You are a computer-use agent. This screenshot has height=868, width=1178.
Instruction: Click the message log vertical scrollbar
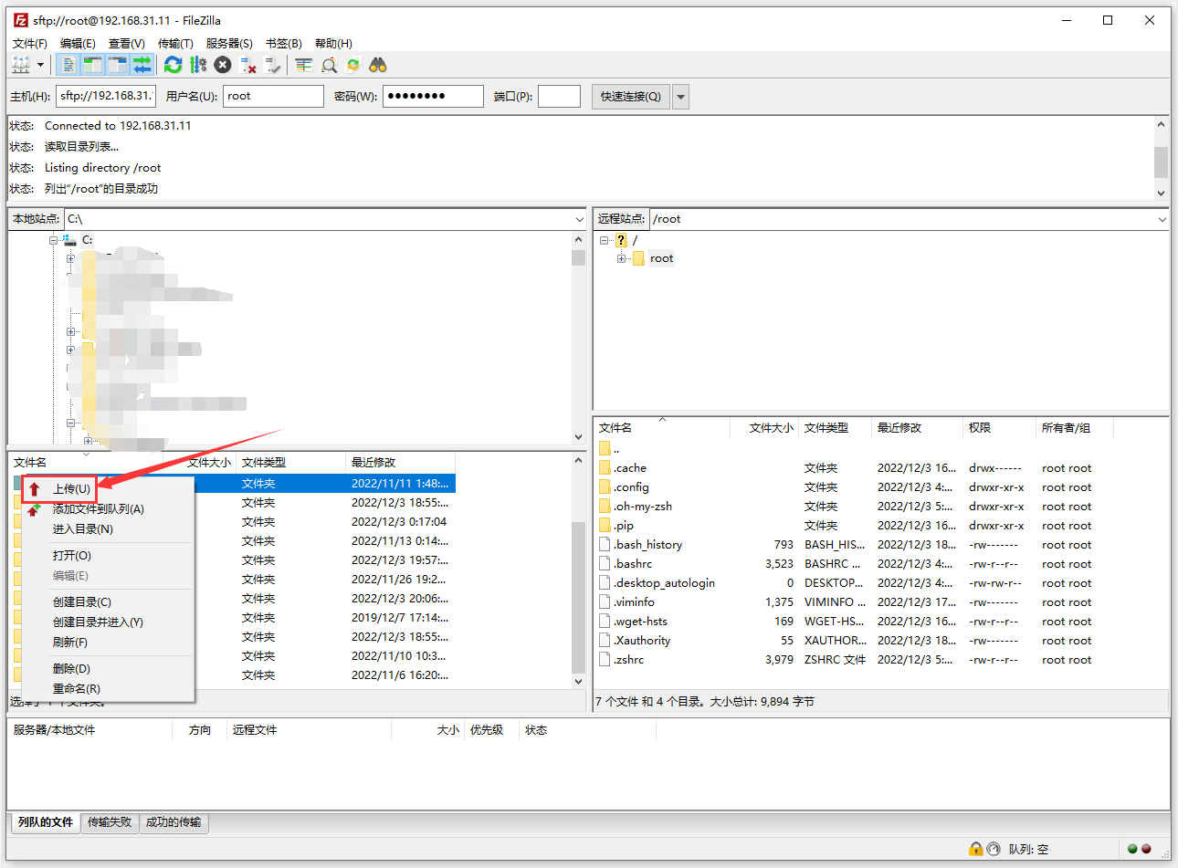[x=1161, y=161]
